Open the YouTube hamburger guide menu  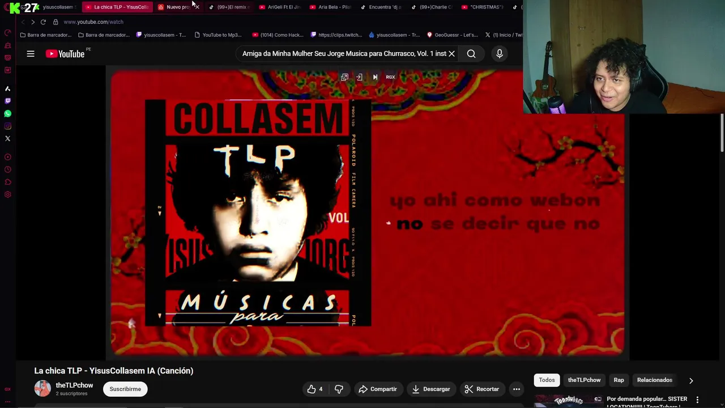(31, 54)
